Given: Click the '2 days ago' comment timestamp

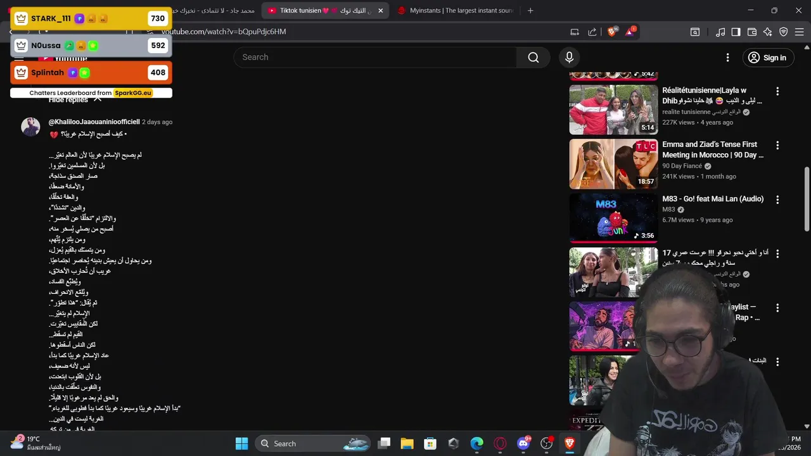Looking at the screenshot, I should [x=157, y=122].
